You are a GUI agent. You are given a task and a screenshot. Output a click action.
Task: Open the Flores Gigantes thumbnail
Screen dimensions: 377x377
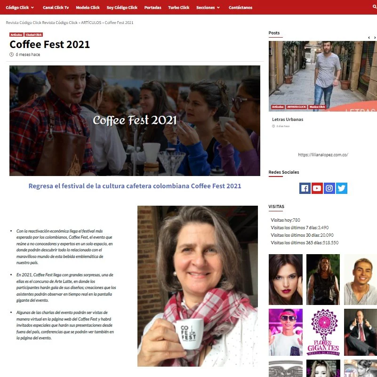coord(323,332)
